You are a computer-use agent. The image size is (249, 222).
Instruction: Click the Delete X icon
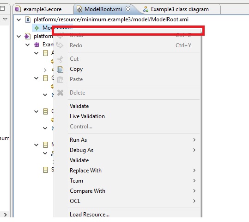[60, 93]
